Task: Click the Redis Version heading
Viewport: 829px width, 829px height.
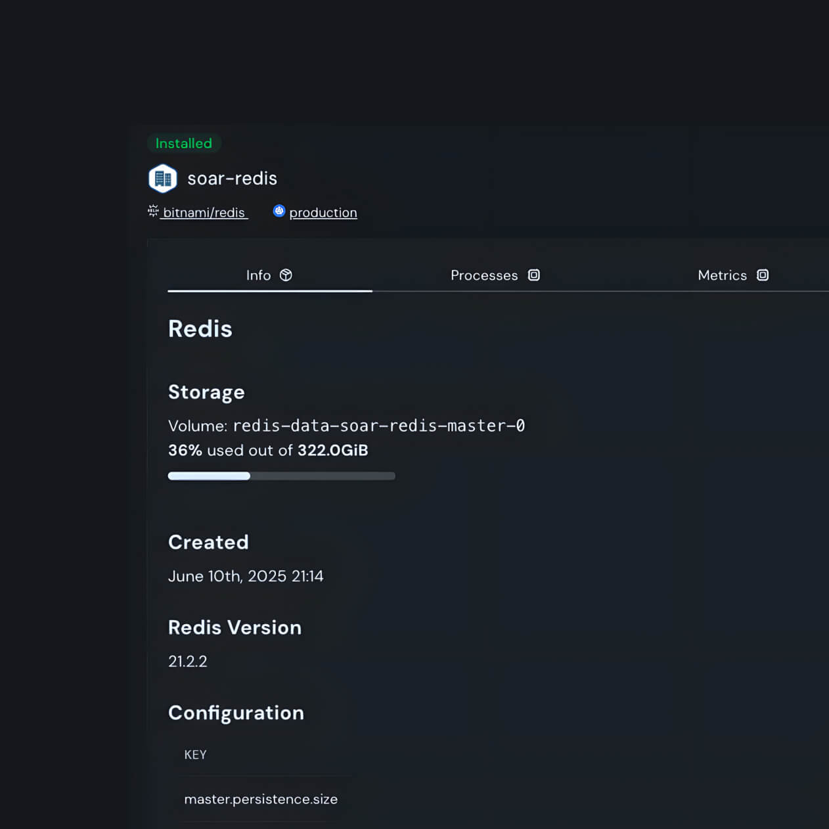Action: pyautogui.click(x=235, y=627)
